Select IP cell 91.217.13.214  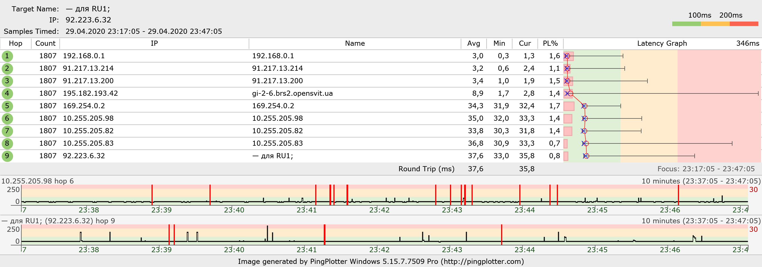click(88, 68)
